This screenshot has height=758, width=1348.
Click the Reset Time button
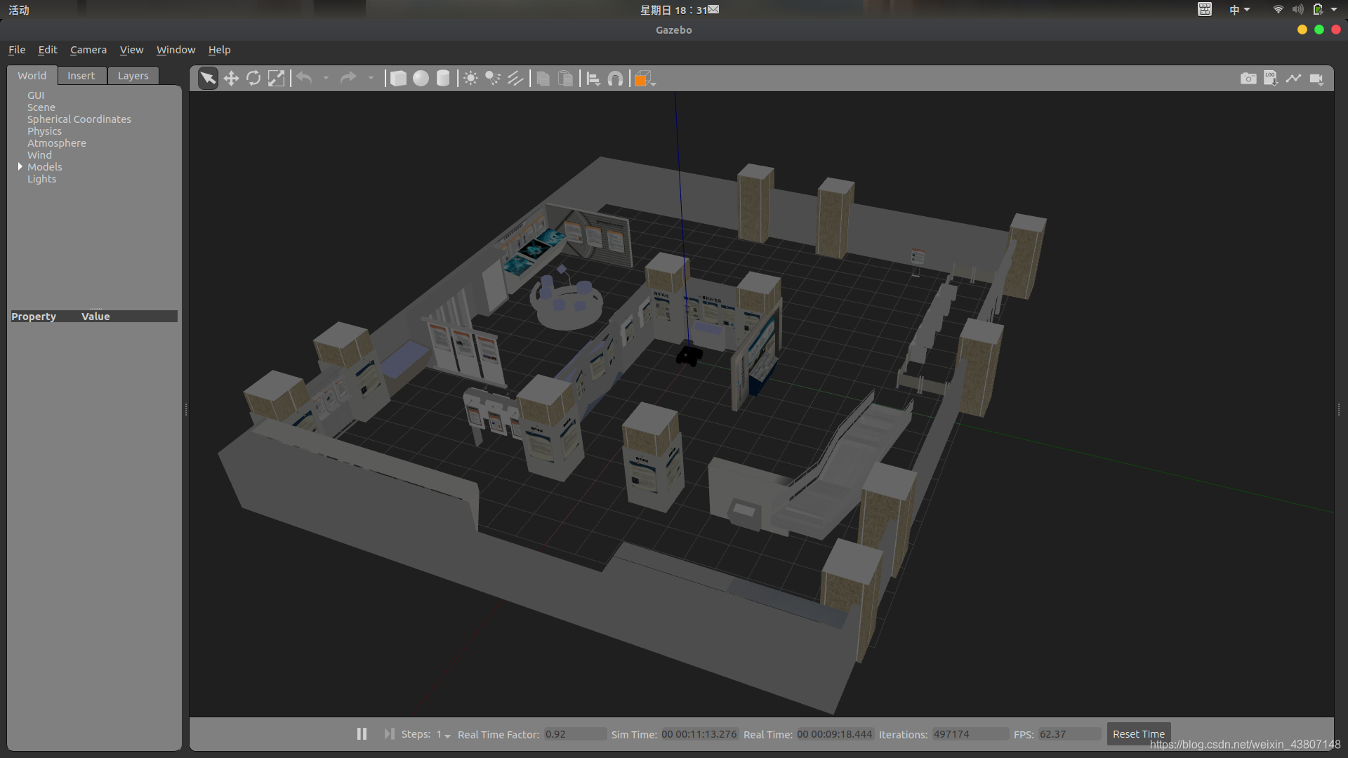pyautogui.click(x=1138, y=733)
